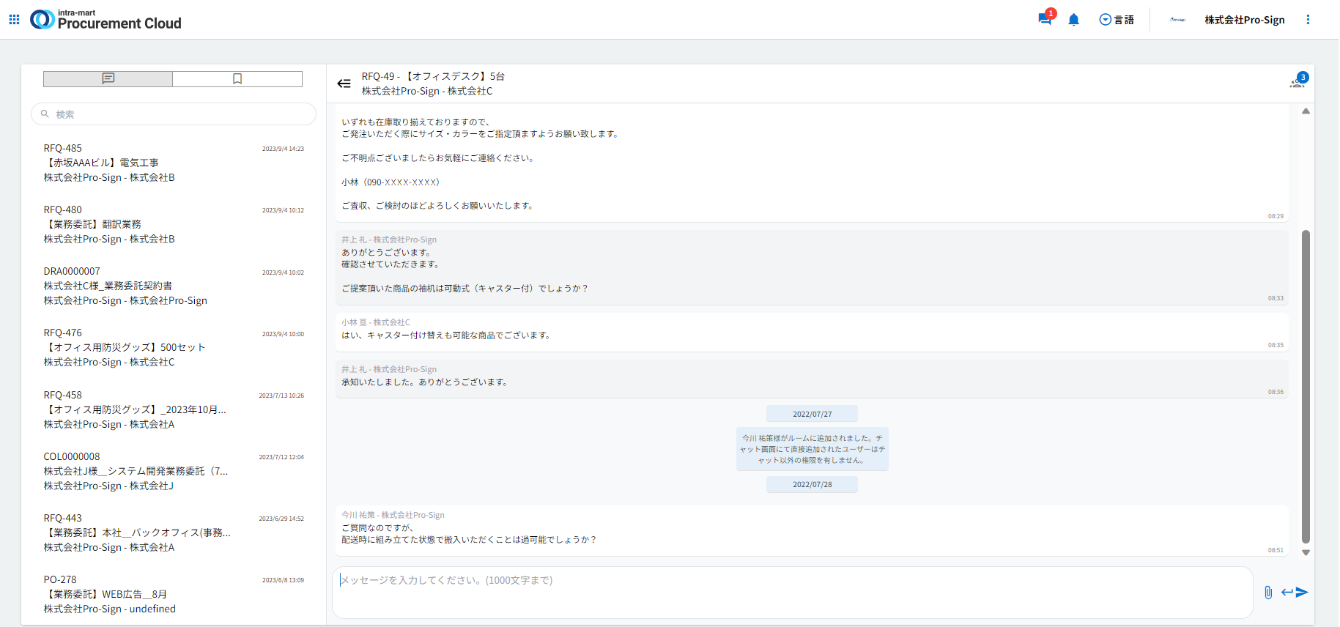Open the notifications bell

[1073, 20]
